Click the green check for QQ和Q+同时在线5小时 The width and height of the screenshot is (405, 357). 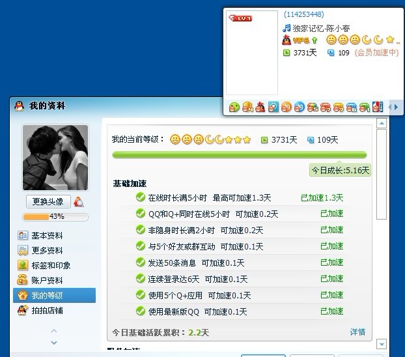click(141, 214)
